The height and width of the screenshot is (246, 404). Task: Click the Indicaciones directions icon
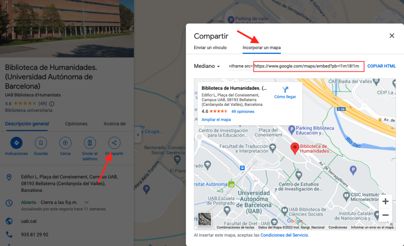tap(17, 143)
